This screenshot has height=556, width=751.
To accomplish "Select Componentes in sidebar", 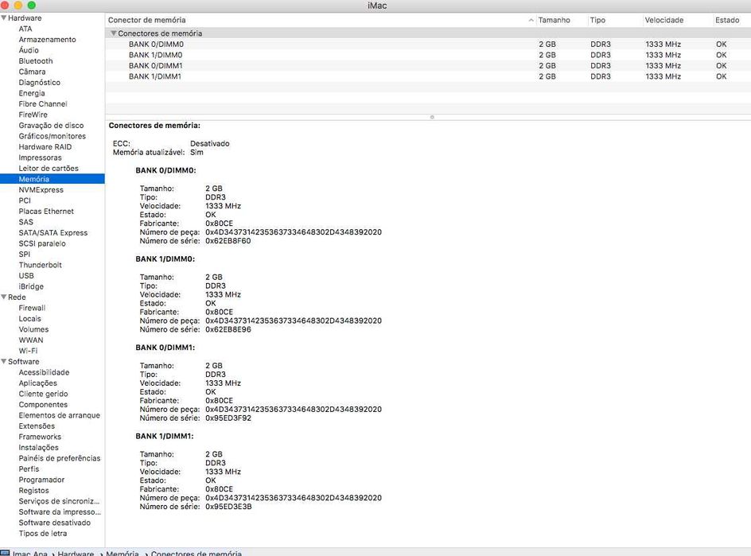I will [x=43, y=404].
